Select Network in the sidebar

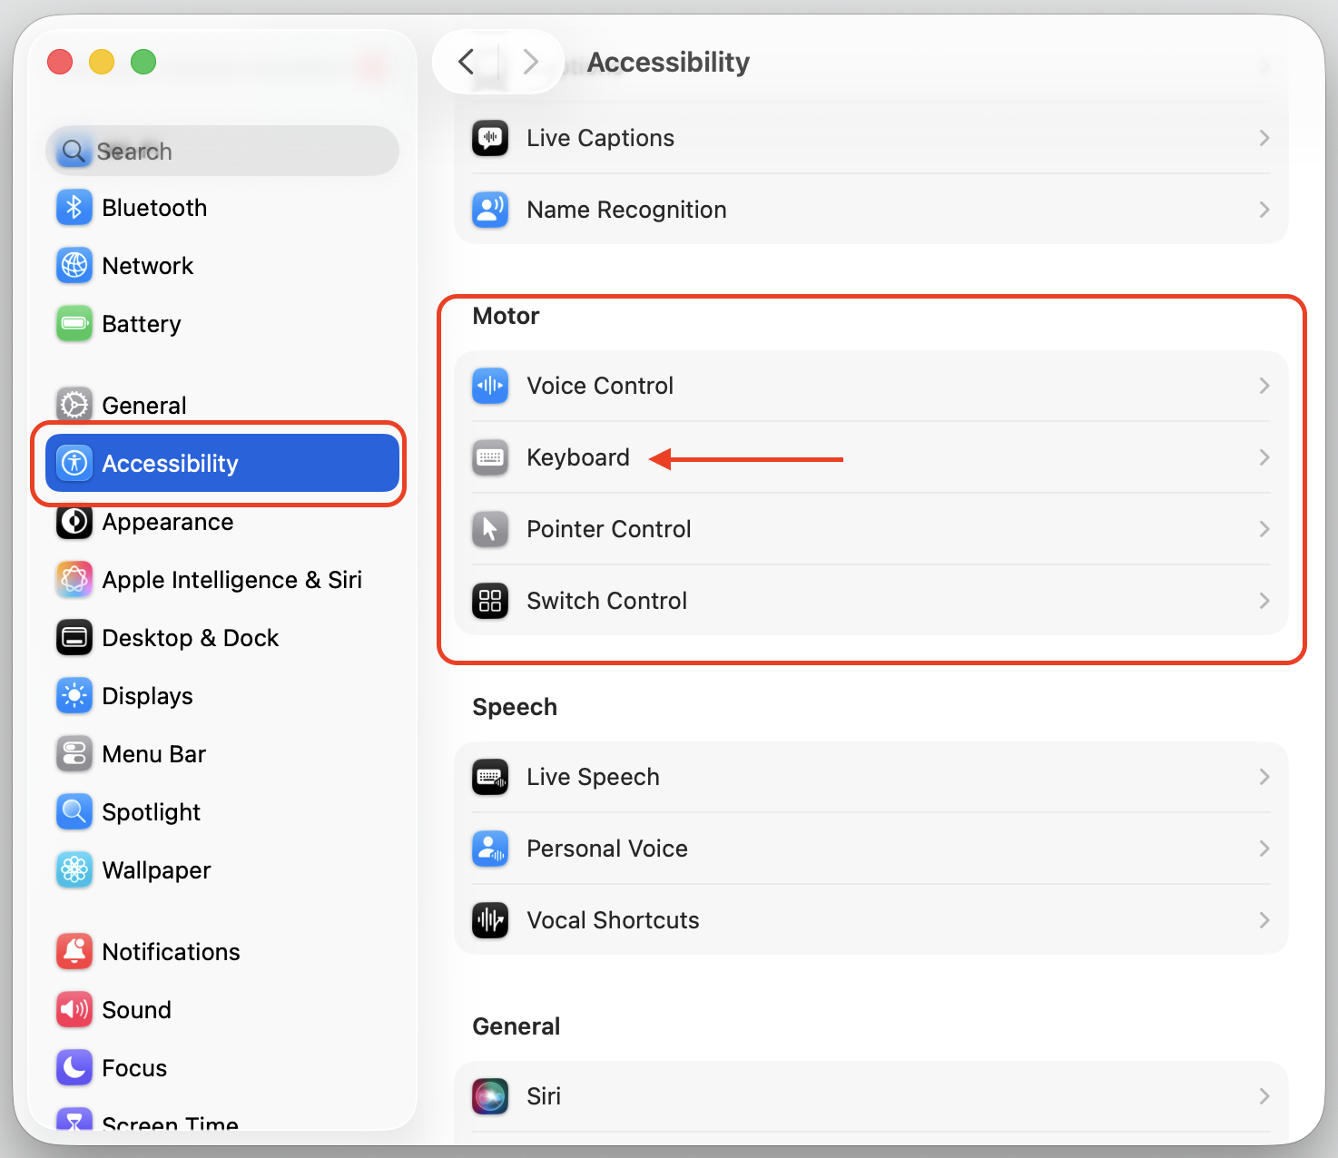click(x=222, y=266)
